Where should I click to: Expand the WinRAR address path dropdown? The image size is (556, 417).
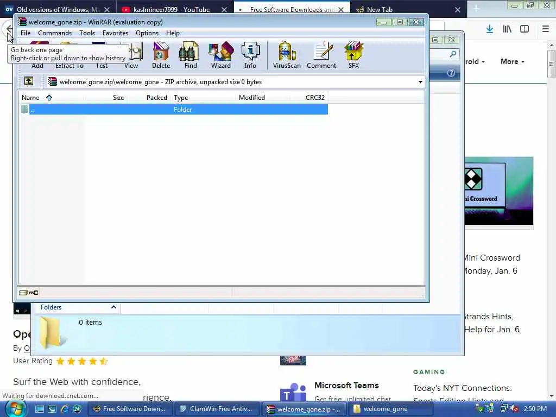[x=420, y=82]
